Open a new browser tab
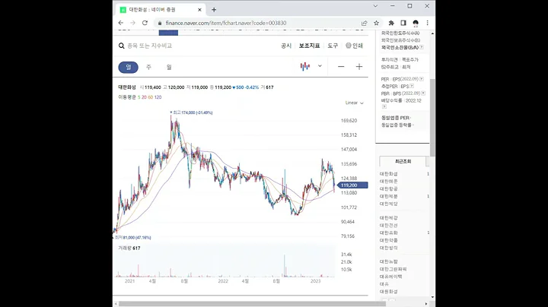 click(214, 10)
